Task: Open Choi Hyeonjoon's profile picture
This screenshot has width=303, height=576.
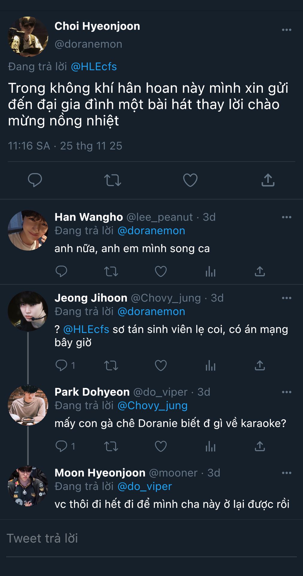Action: pos(28,37)
